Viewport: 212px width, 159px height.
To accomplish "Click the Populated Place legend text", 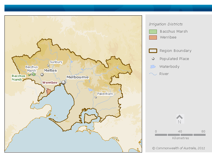I will 174,59.
